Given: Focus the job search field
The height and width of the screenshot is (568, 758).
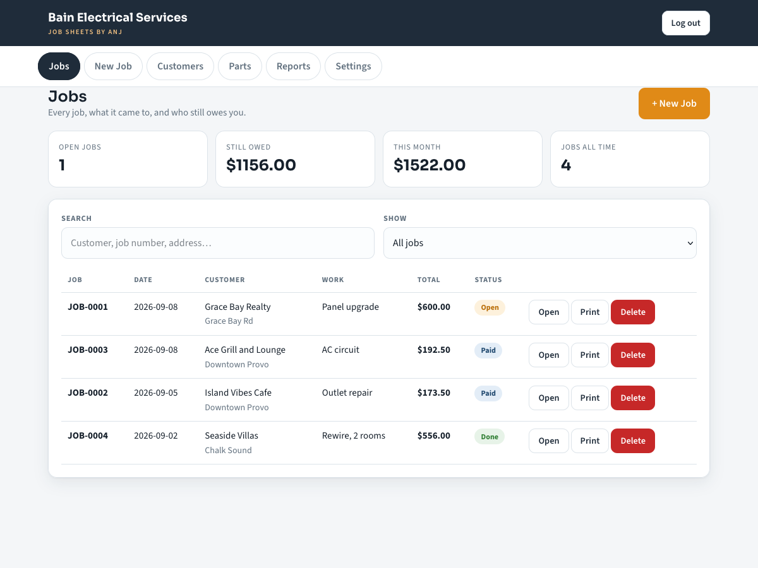Looking at the screenshot, I should click(x=218, y=243).
